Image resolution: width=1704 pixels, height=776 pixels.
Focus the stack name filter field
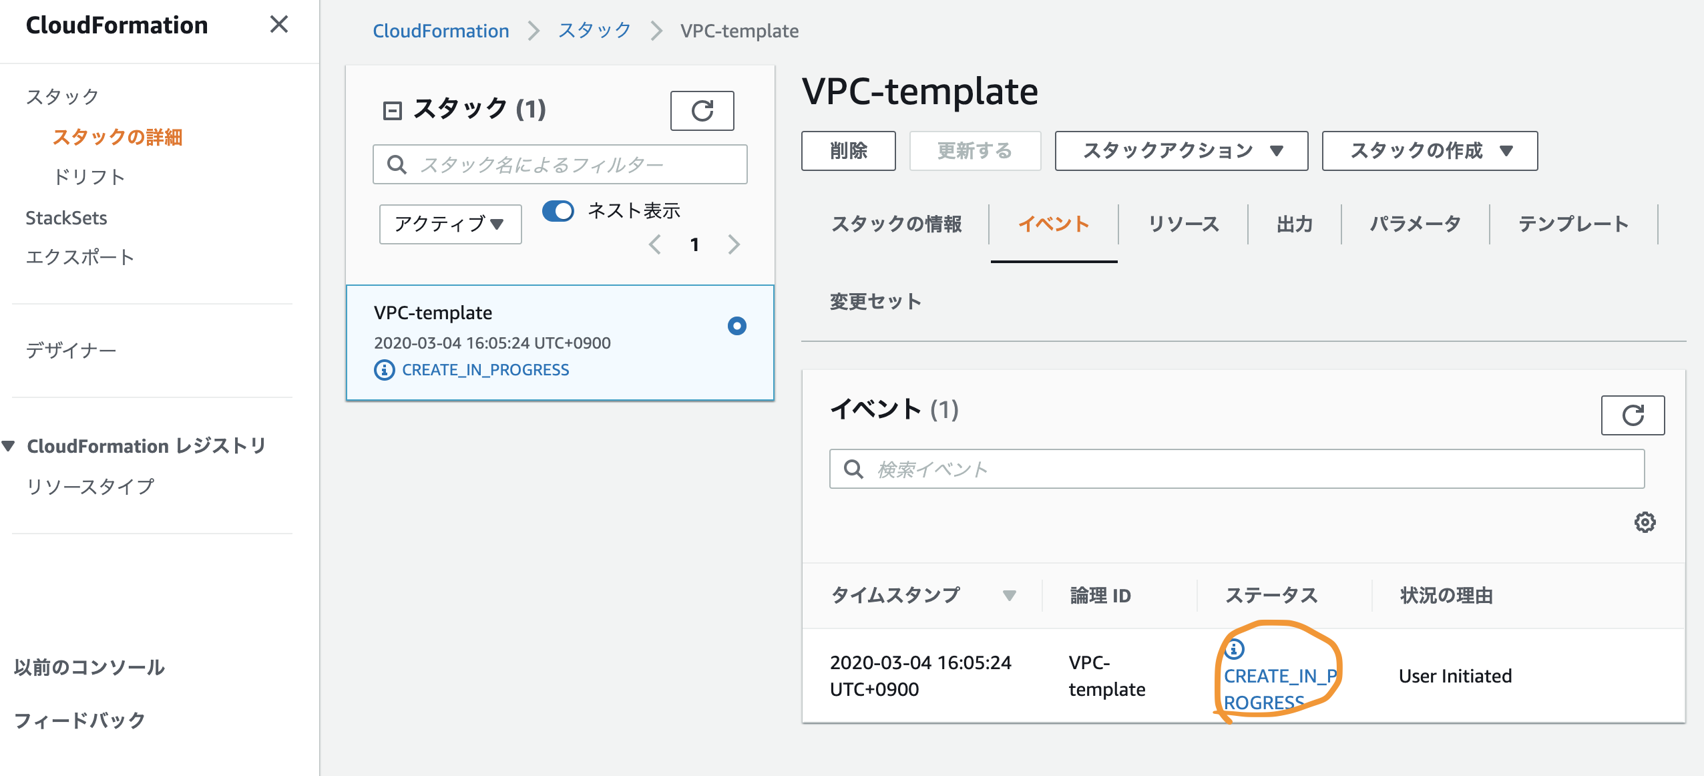pyautogui.click(x=560, y=164)
